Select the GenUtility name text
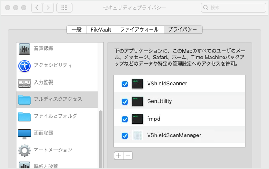Image resolution: width=269 pixels, height=169 pixels. [160, 101]
